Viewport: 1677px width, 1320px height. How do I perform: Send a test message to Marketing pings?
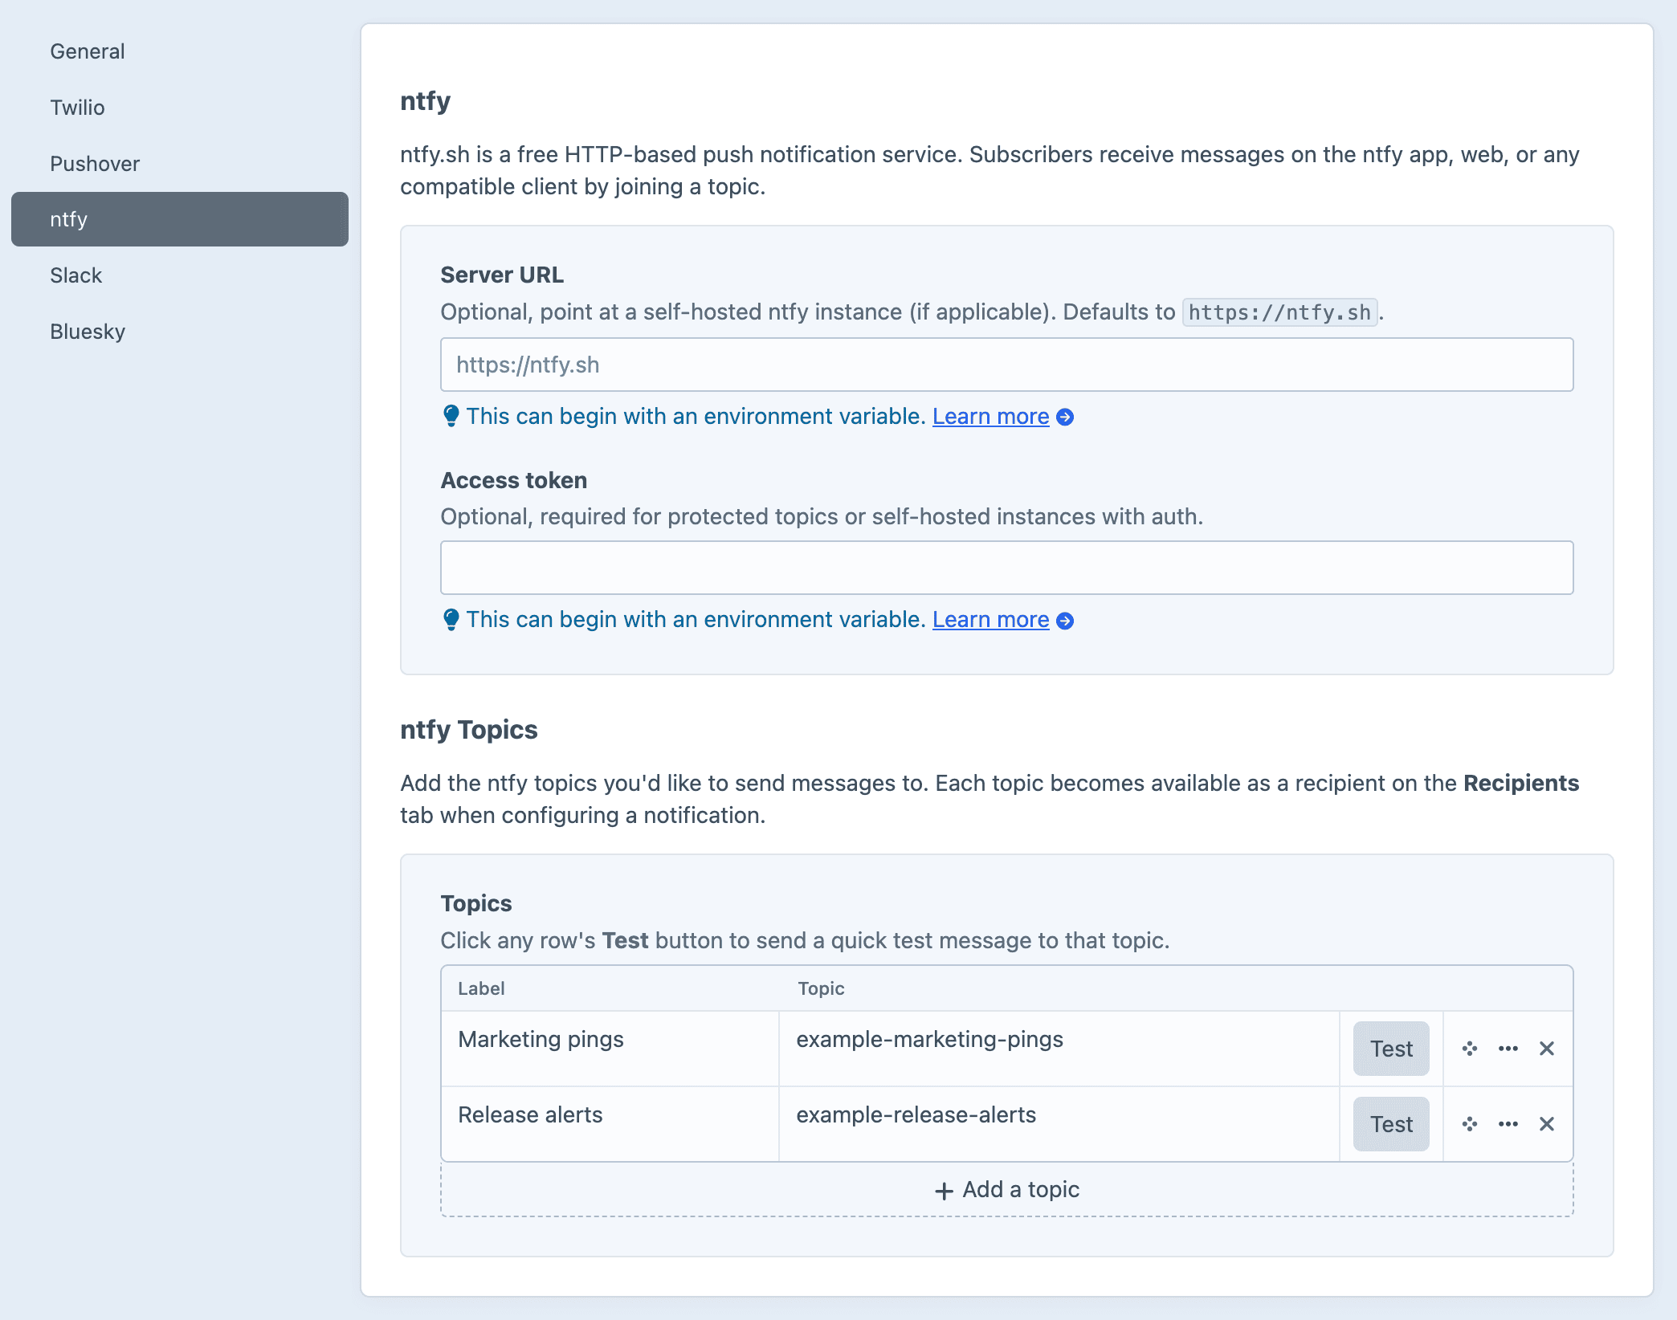(1391, 1049)
